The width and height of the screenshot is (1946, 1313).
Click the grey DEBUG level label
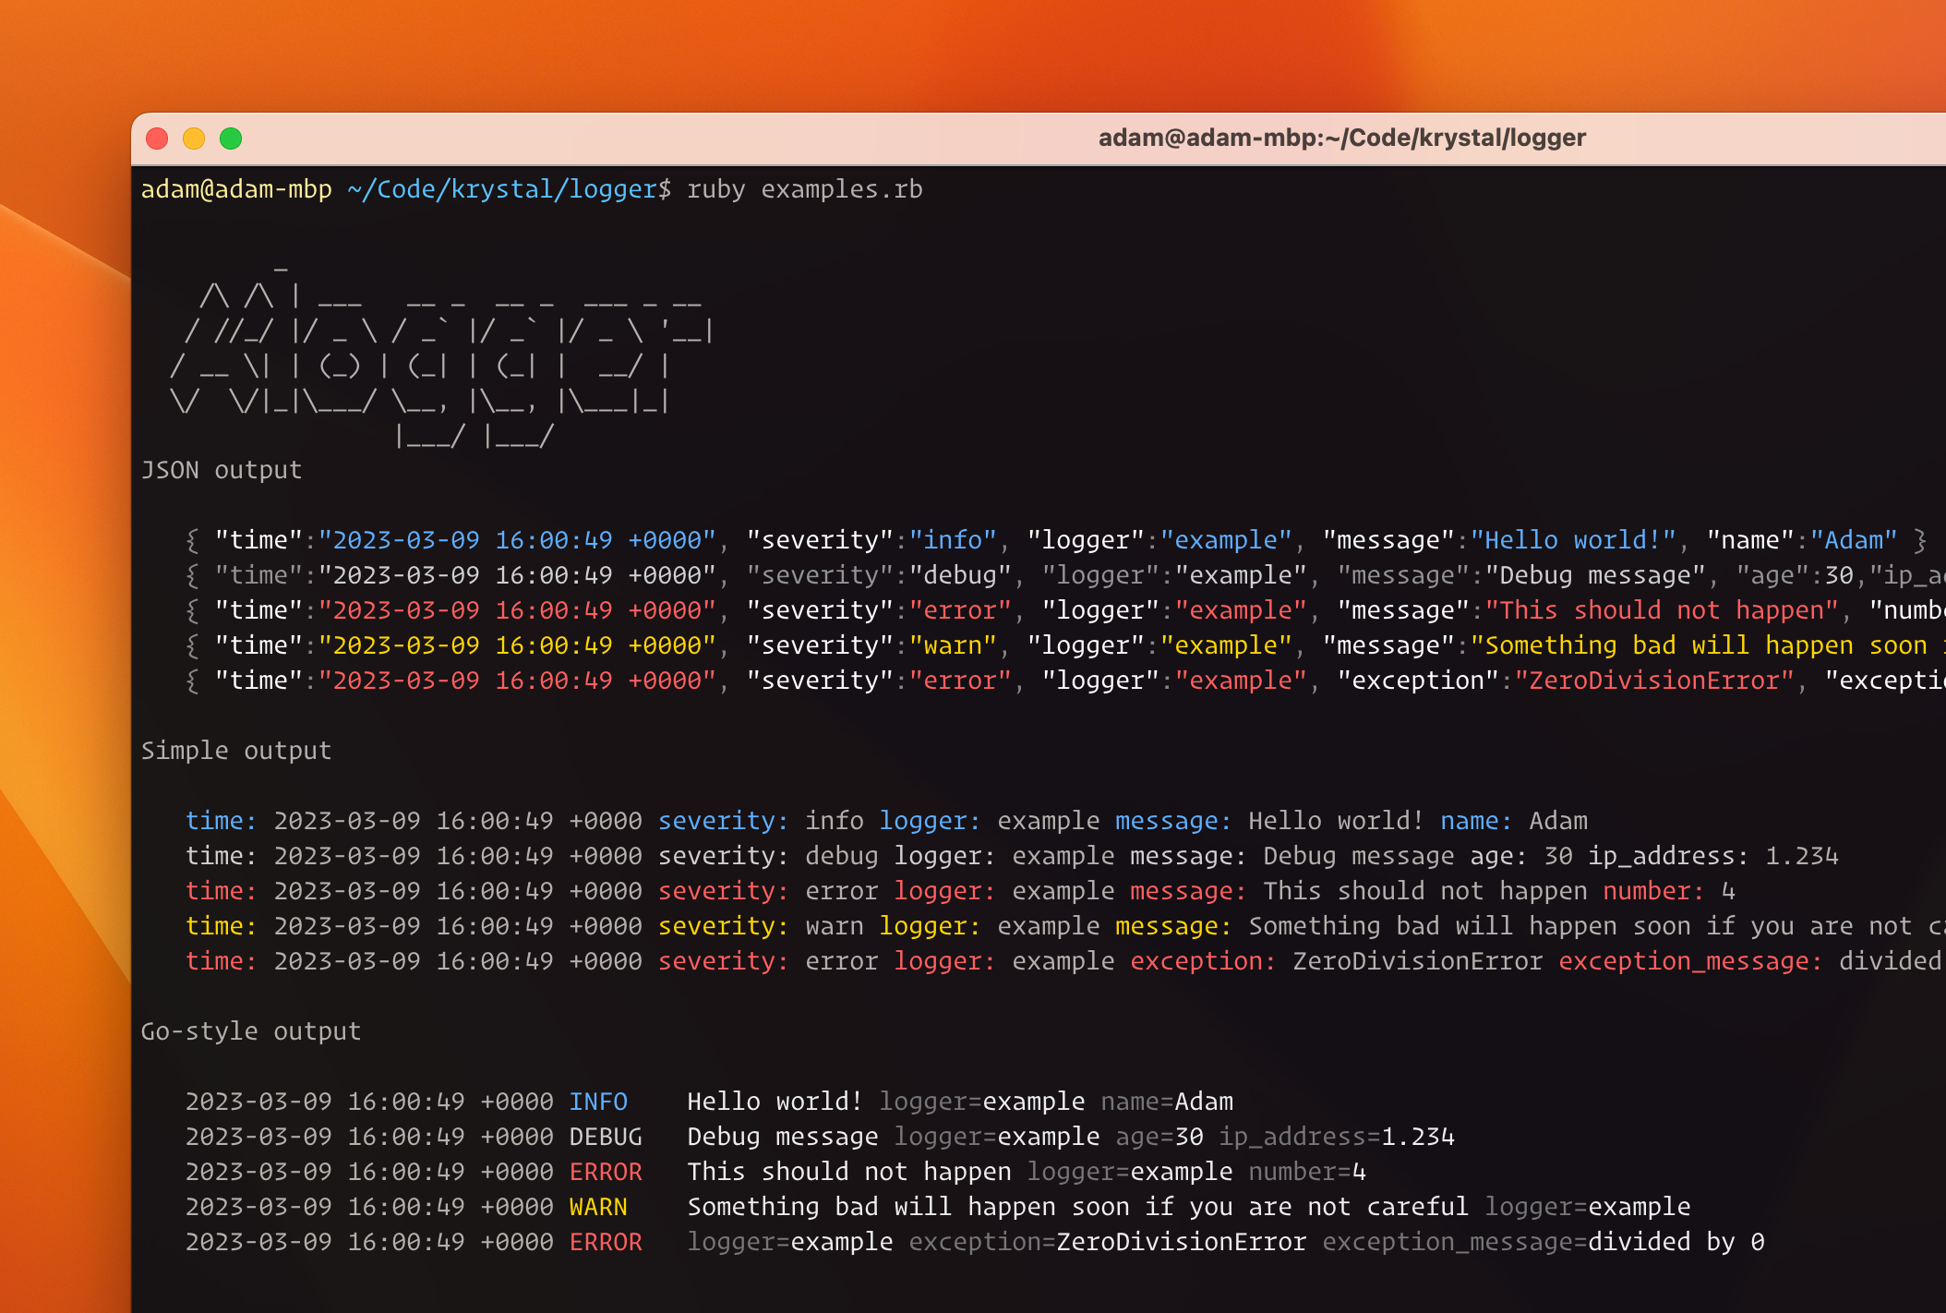pos(606,1137)
